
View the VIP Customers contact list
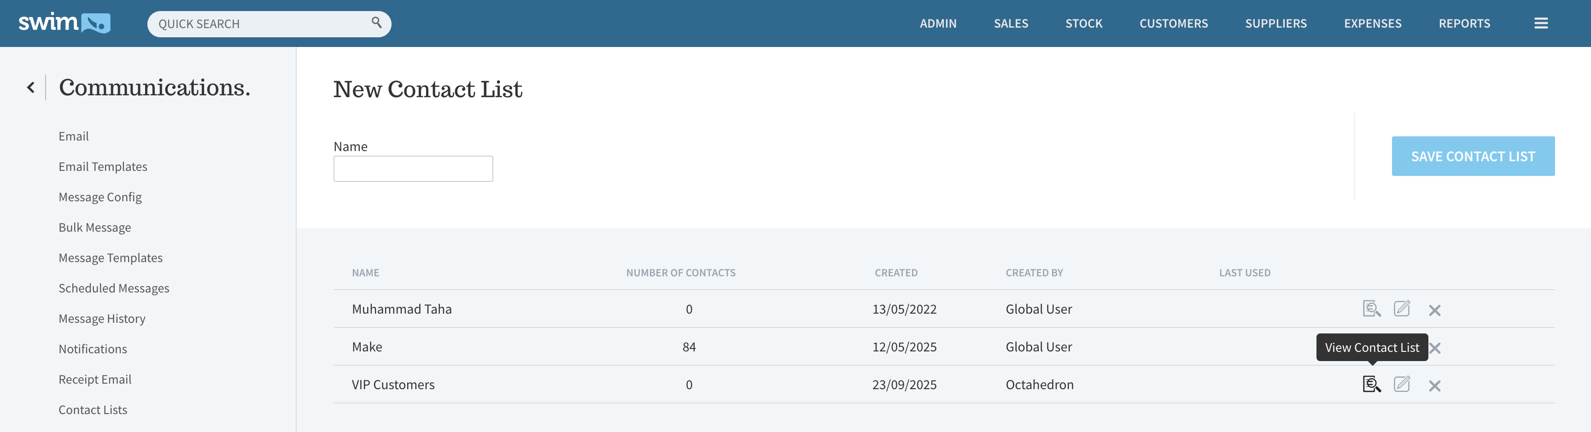[1371, 385]
